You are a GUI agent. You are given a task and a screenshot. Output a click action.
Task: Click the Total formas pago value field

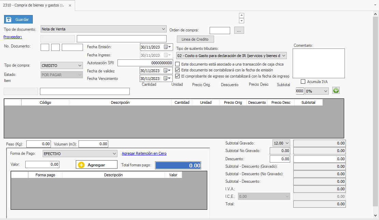click(178, 165)
